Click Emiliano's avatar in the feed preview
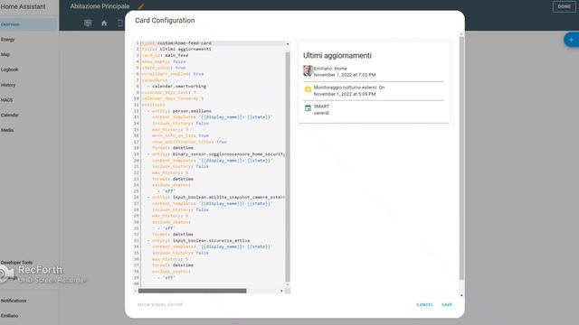 (x=308, y=70)
